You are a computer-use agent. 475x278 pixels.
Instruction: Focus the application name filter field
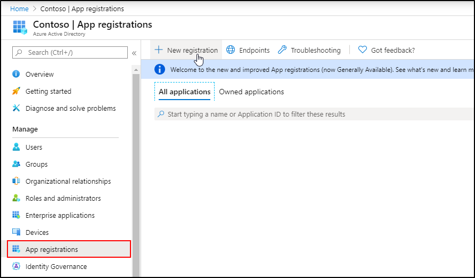(314, 114)
